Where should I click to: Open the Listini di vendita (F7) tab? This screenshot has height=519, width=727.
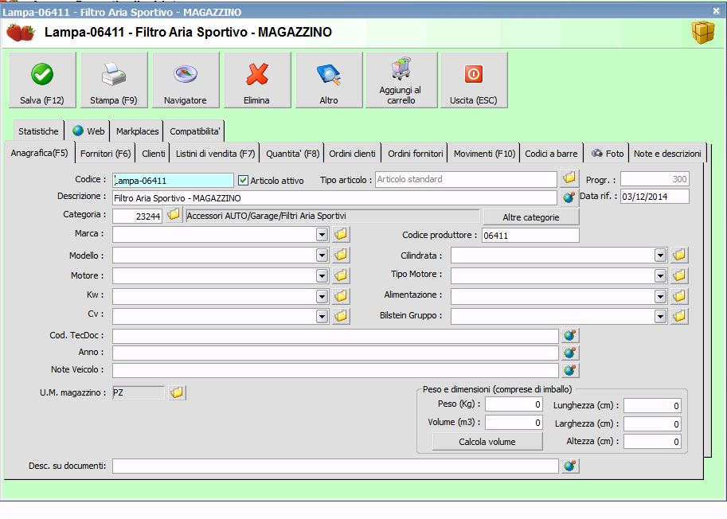point(215,154)
